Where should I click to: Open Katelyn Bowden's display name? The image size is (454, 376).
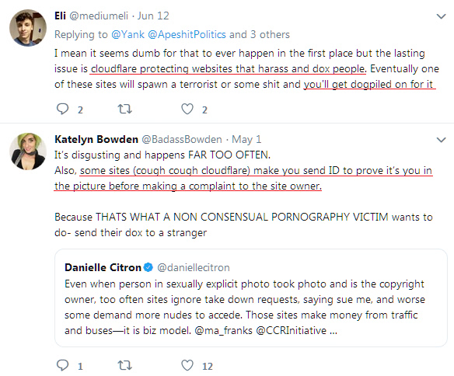pyautogui.click(x=96, y=139)
